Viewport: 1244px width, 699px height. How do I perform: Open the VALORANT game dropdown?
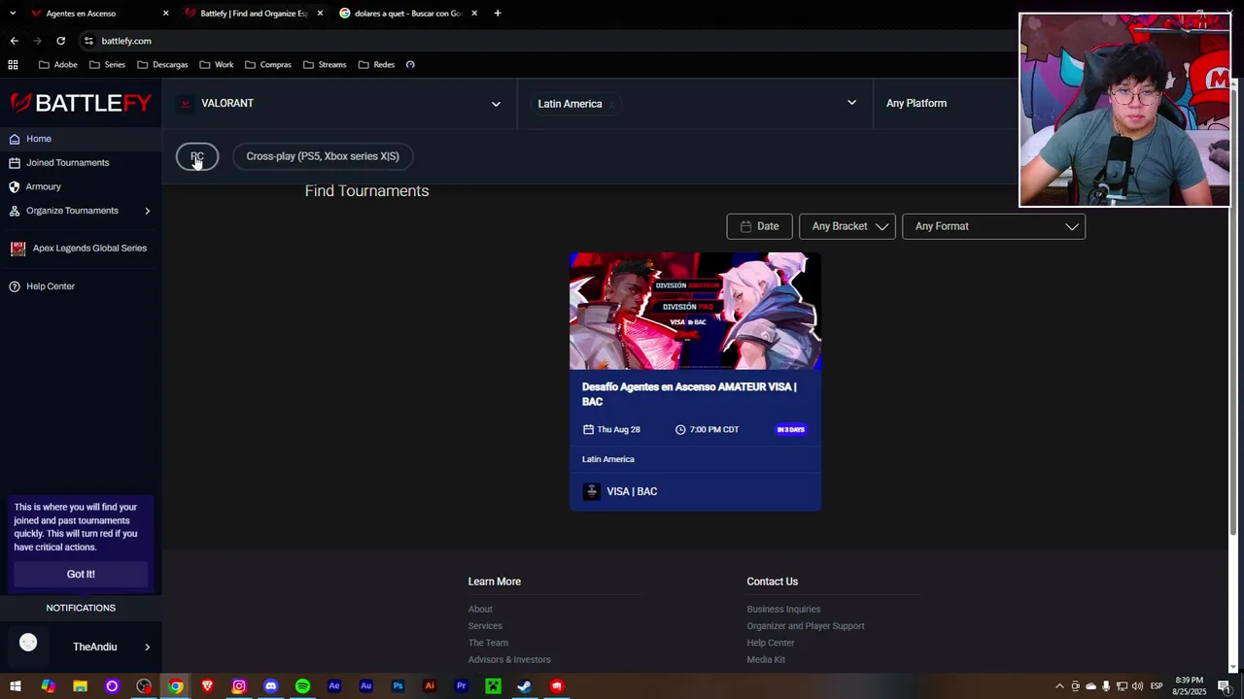[x=340, y=103]
